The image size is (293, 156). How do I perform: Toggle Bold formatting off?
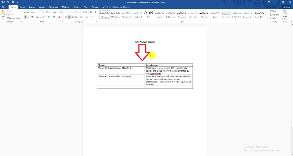(25, 17)
